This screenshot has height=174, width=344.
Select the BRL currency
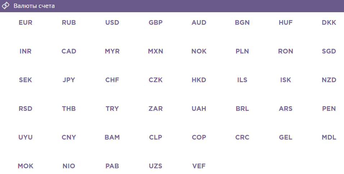coord(242,109)
